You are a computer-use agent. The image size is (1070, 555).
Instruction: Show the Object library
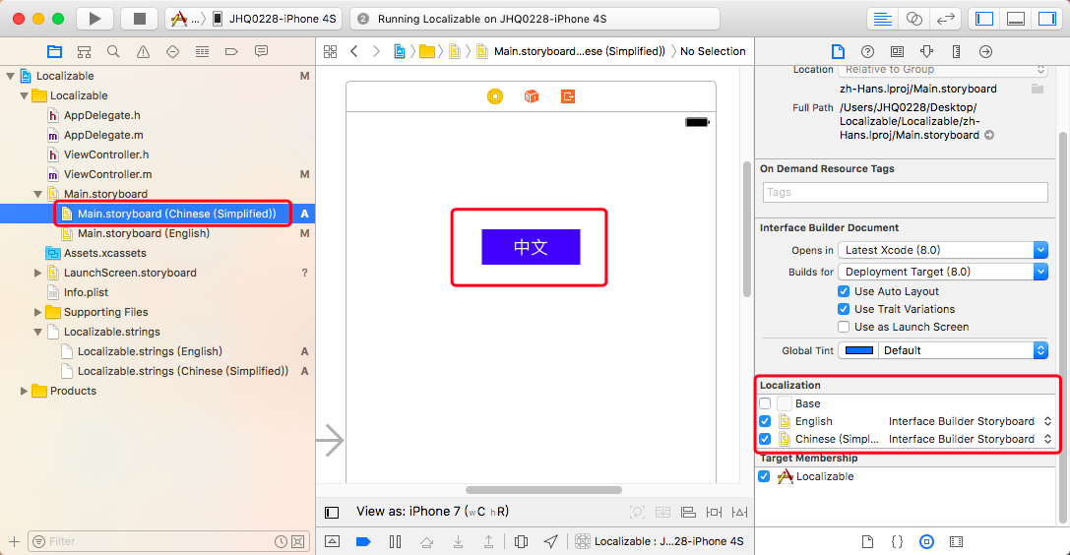[926, 541]
